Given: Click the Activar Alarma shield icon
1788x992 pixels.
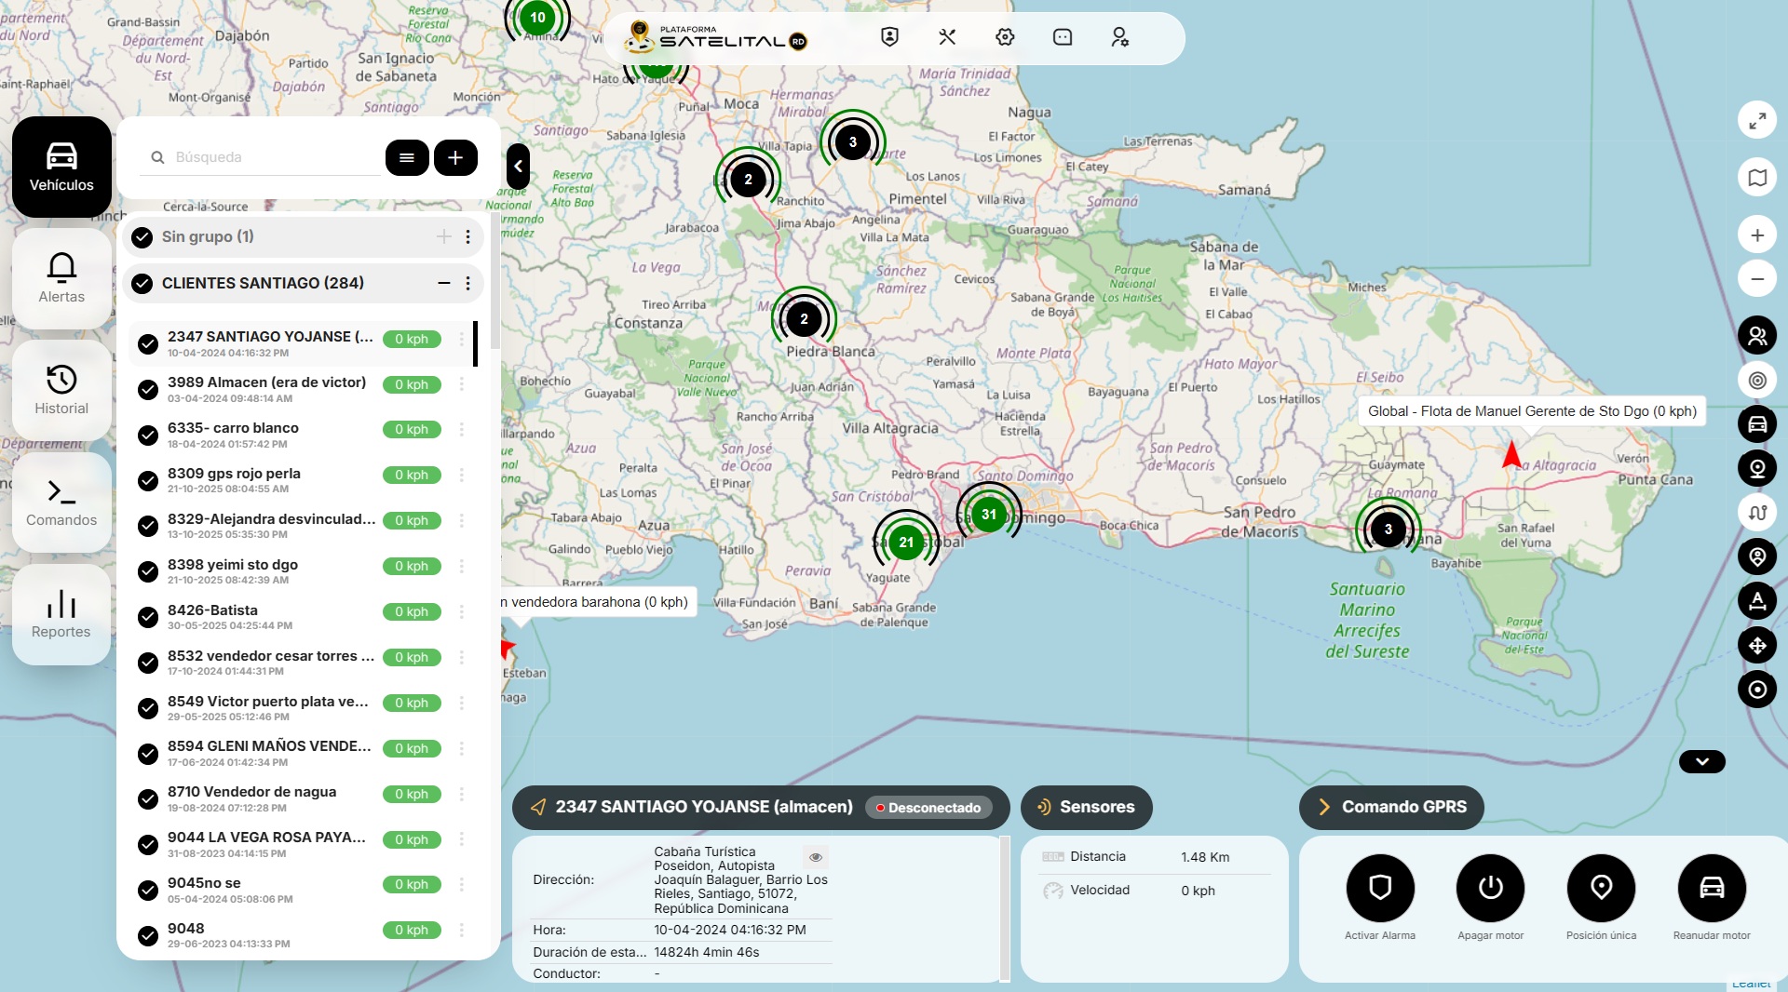Looking at the screenshot, I should [x=1379, y=888].
